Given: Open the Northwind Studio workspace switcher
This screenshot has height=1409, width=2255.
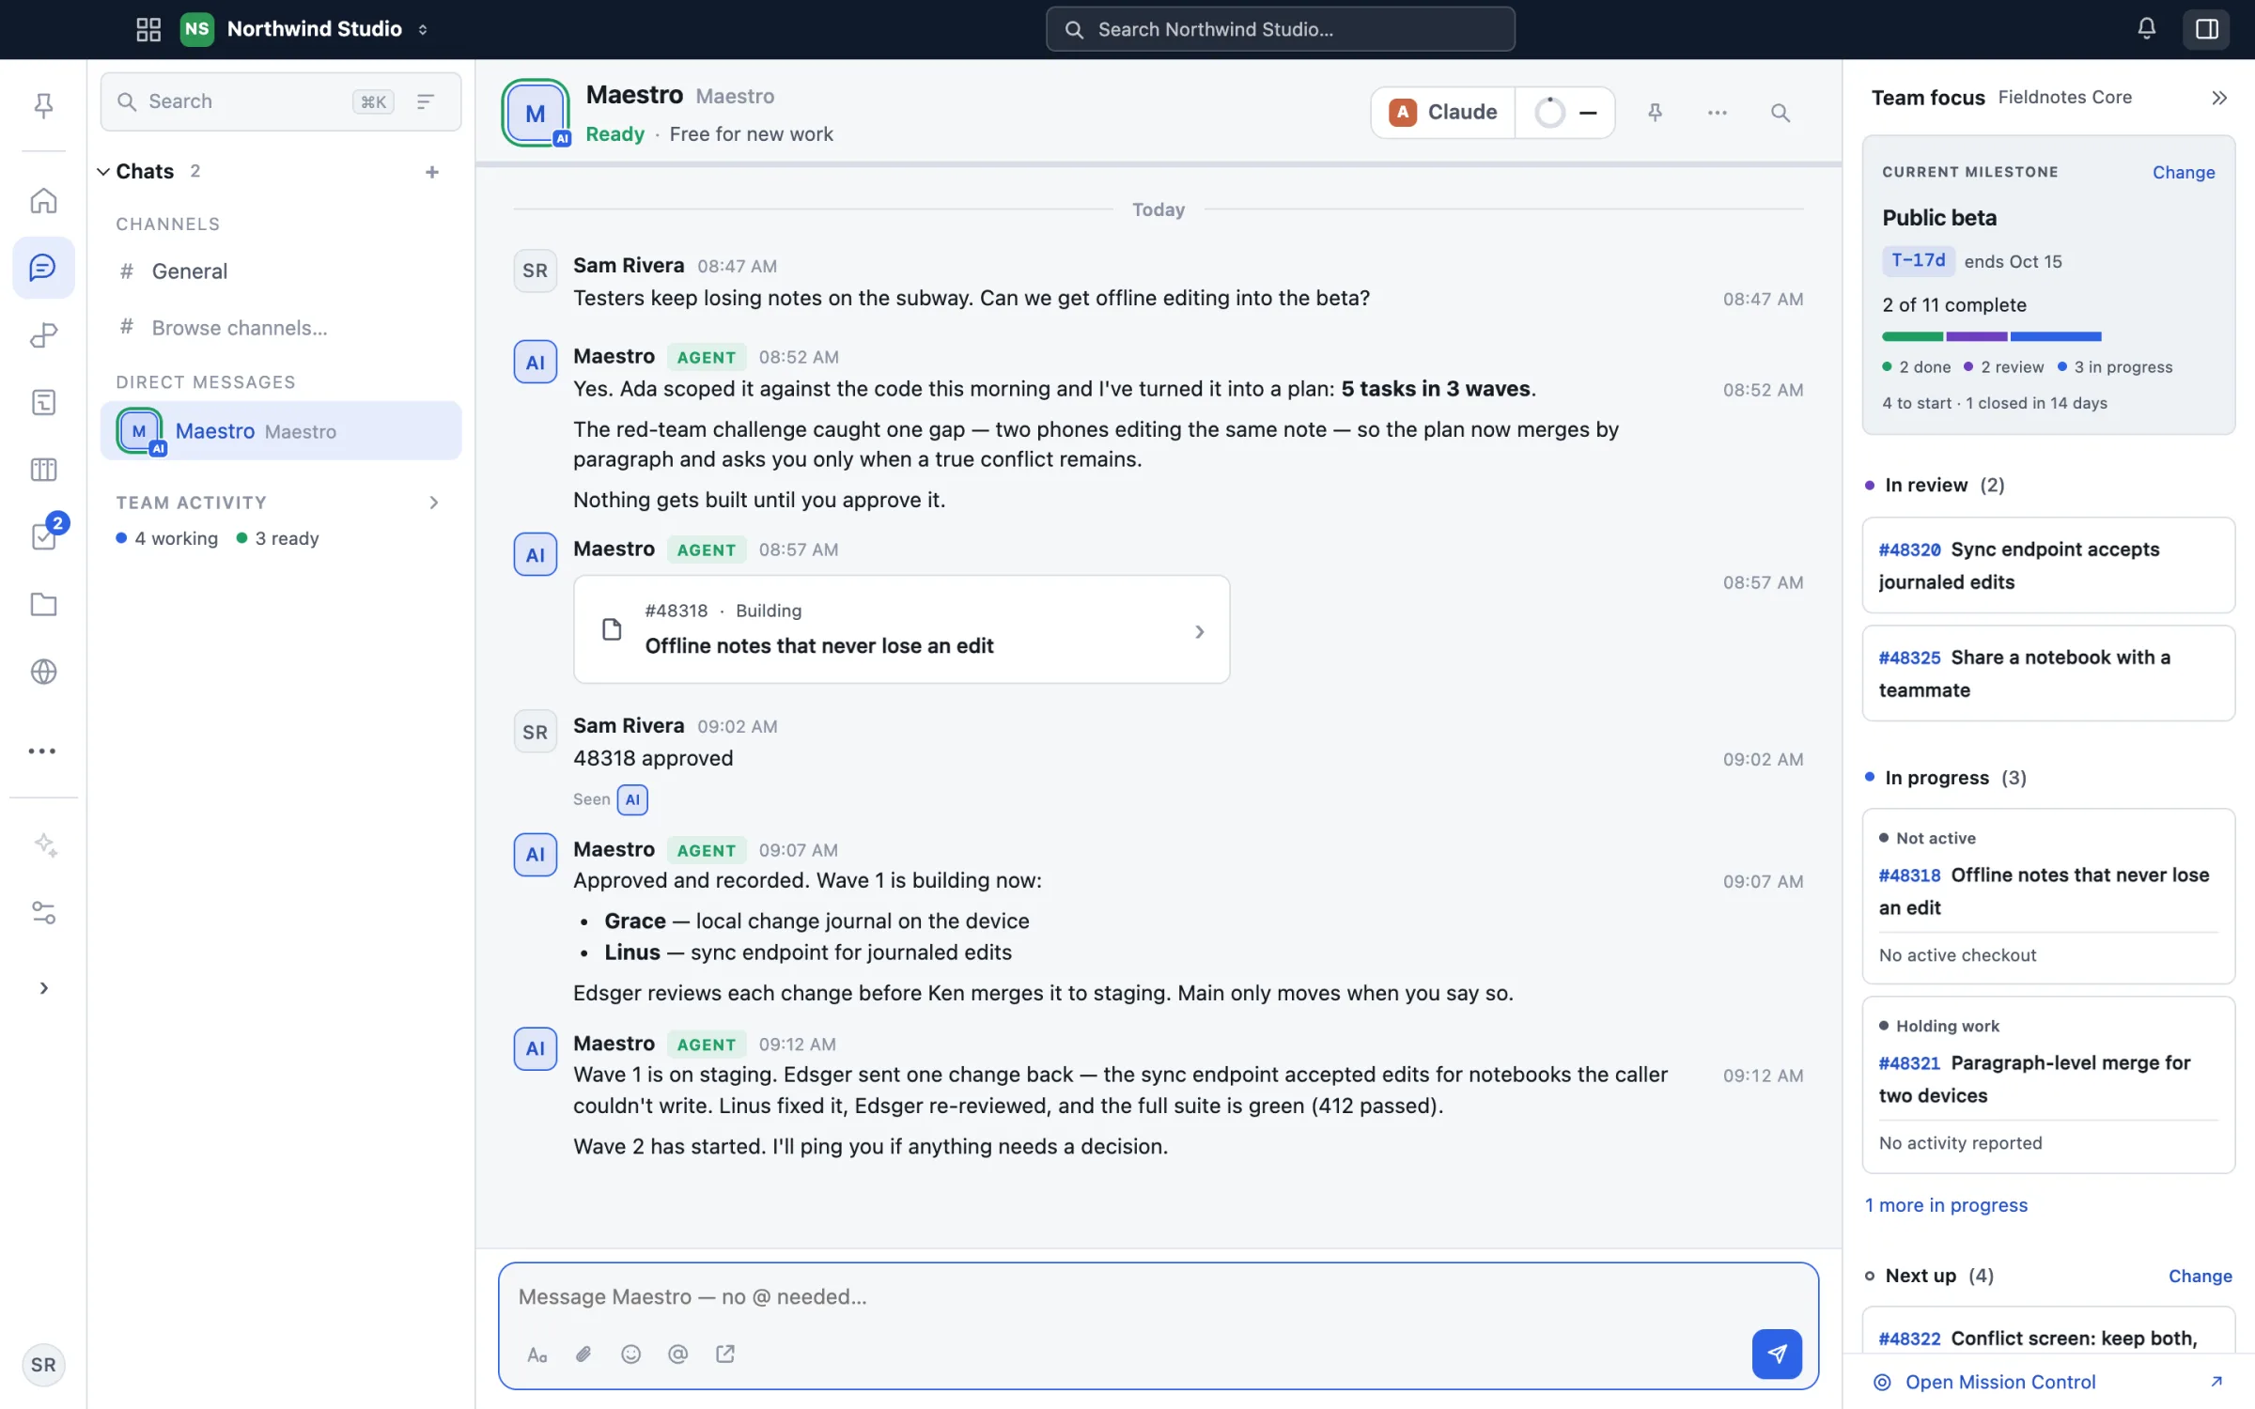Looking at the screenshot, I should [x=304, y=29].
